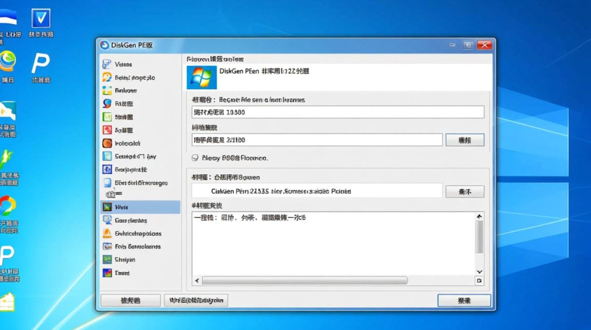Select the 'Shripan' item with green icon
This screenshot has width=591, height=330.
pyautogui.click(x=140, y=260)
